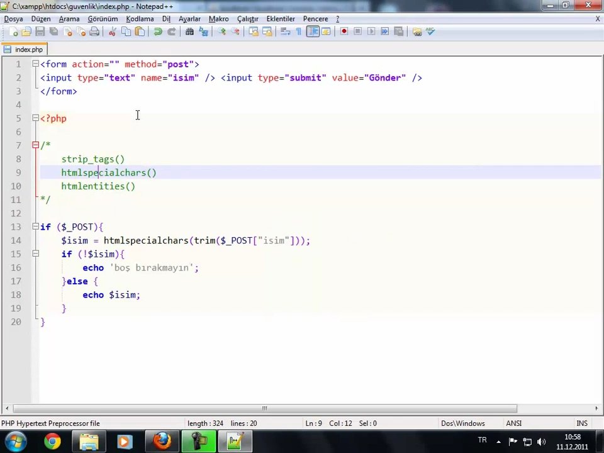Open the Düzen menu
This screenshot has height=453, width=604.
(x=41, y=19)
